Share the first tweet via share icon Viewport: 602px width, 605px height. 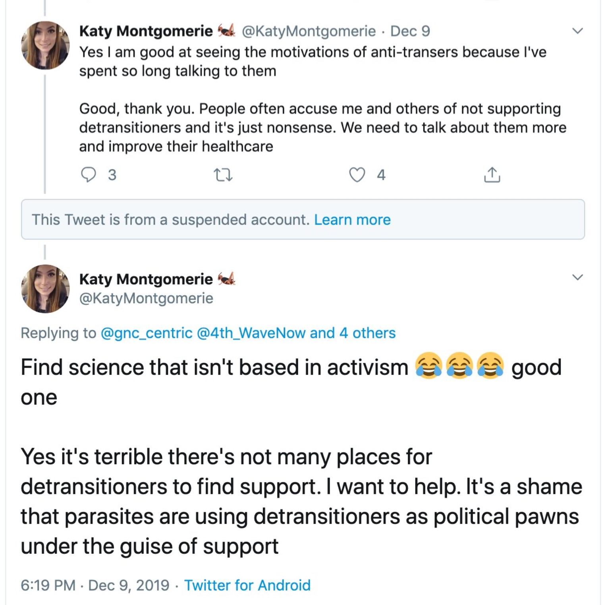pos(492,175)
